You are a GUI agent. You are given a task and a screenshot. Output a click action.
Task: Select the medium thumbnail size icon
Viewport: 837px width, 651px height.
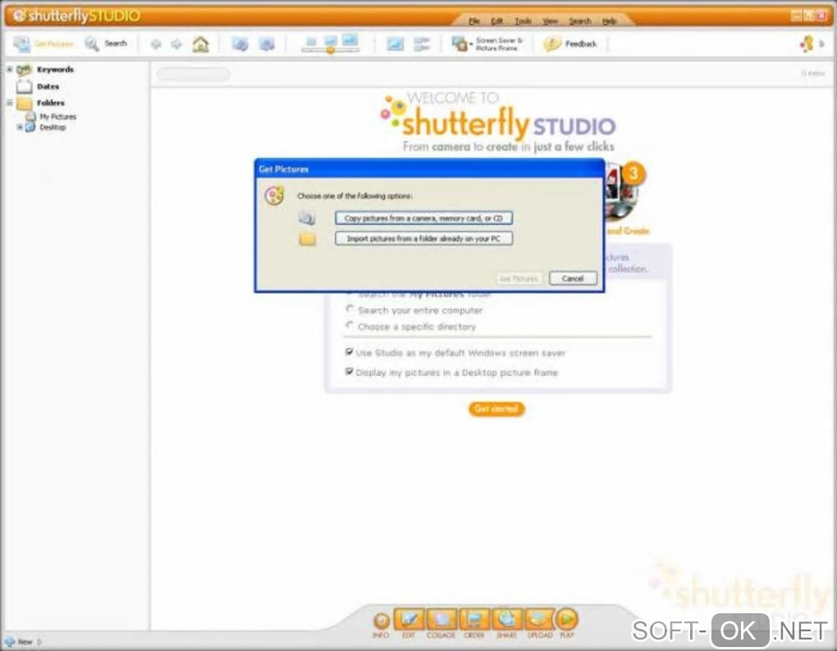331,41
